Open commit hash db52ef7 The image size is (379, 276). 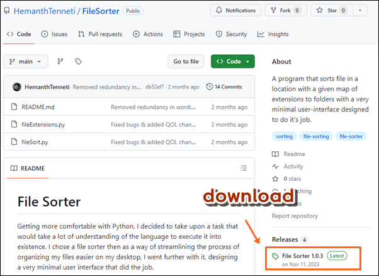154,87
